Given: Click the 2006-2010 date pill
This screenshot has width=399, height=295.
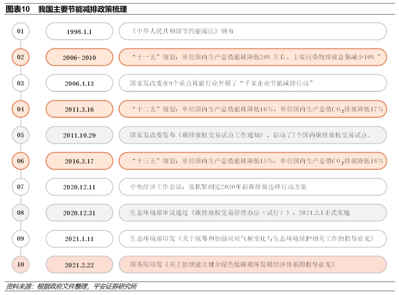Looking at the screenshot, I should (x=79, y=58).
